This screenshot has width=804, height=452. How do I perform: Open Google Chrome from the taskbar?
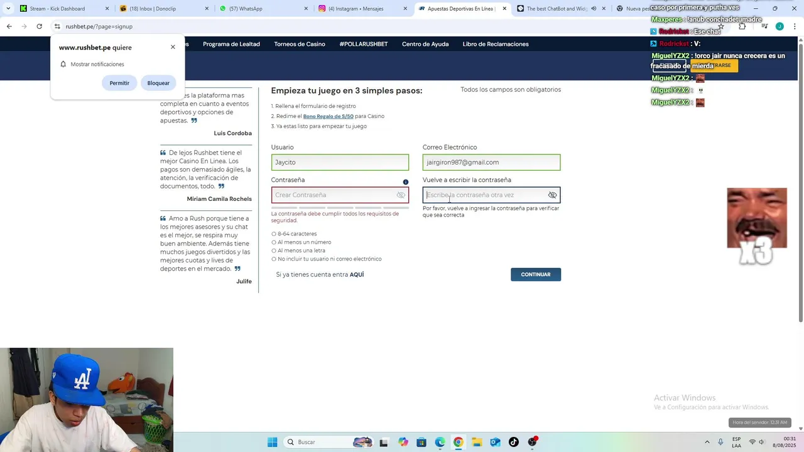[459, 442]
